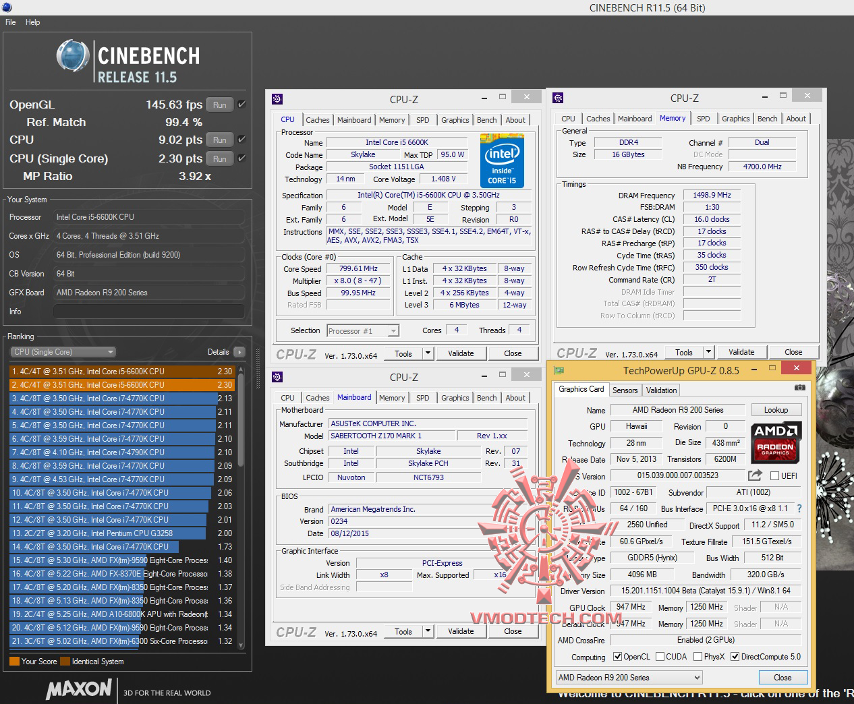Screen dimensions: 854x704
Task: Toggle the CPU test checkbox in Cinebench
Action: click(x=241, y=140)
